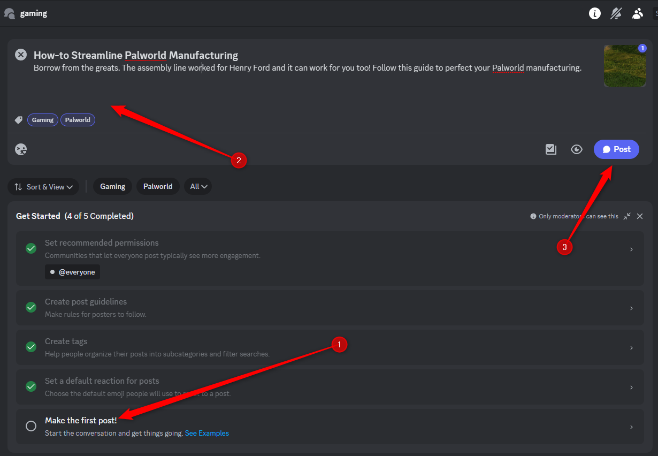Image resolution: width=658 pixels, height=456 pixels.
Task: Publish the post with the Post button
Action: point(616,149)
